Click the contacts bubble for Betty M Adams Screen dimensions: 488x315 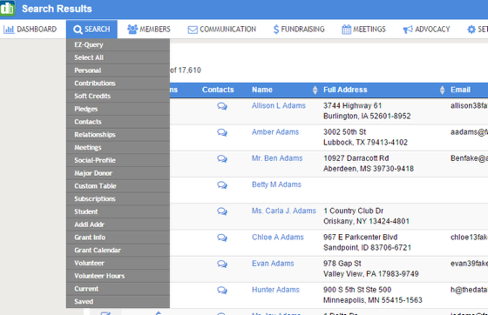(x=222, y=185)
